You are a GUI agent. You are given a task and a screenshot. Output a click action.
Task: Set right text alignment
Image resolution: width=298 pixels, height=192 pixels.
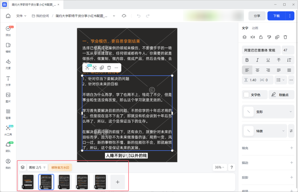[x=268, y=70]
